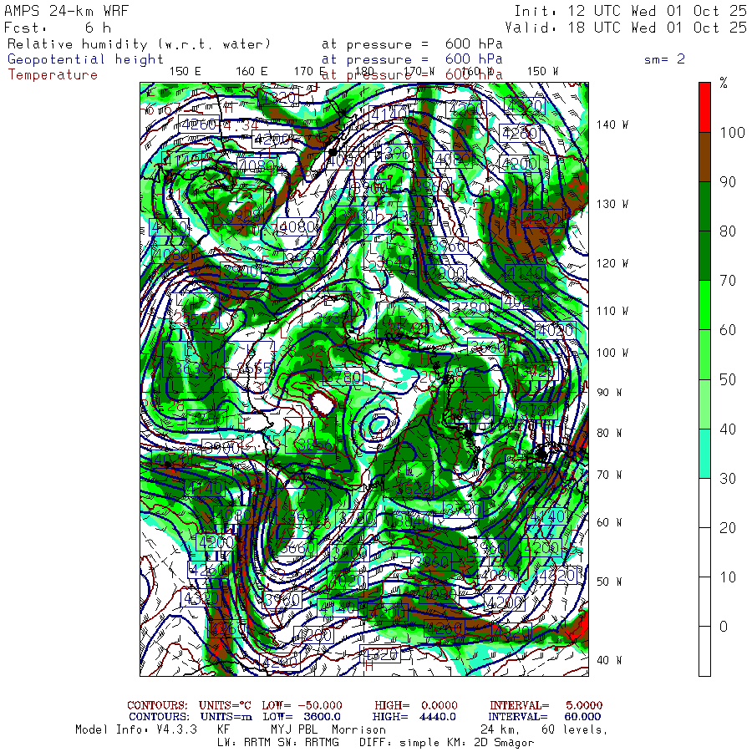Click the '140 W' longitude label
The image size is (752, 752).
pos(612,124)
